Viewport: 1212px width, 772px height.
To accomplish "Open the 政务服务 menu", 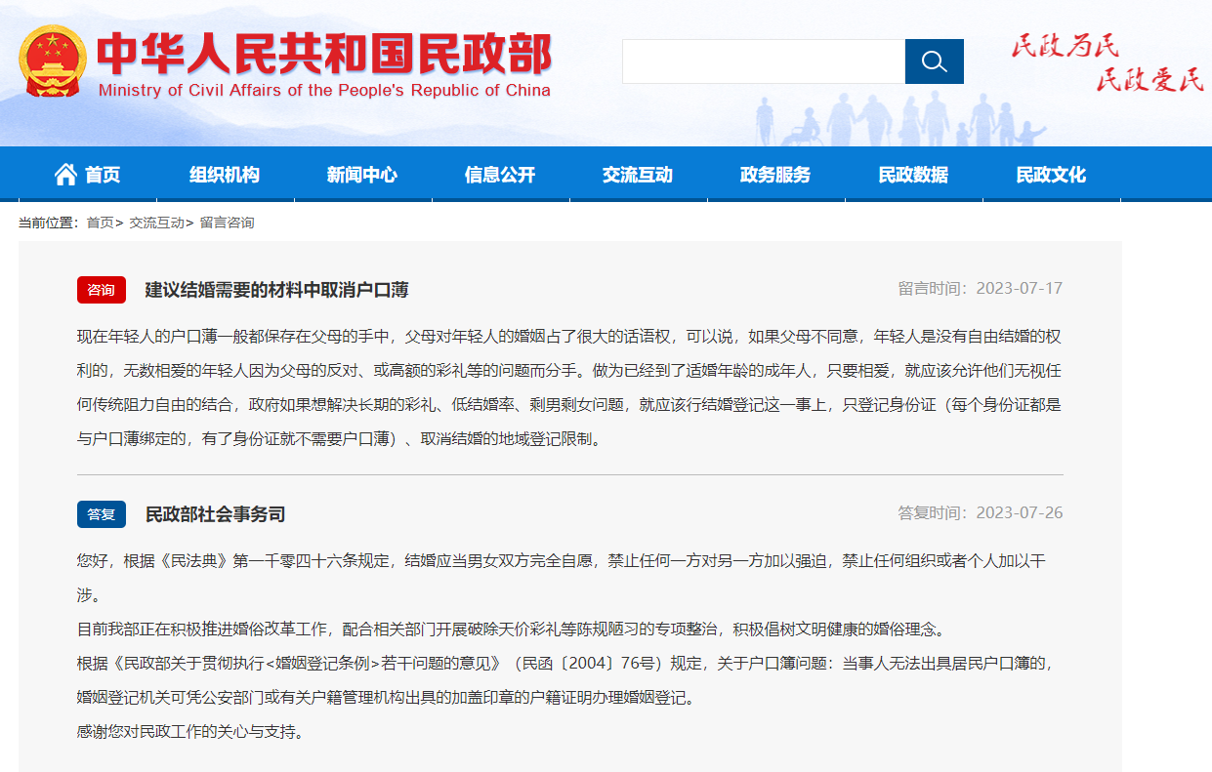I will (x=775, y=175).
